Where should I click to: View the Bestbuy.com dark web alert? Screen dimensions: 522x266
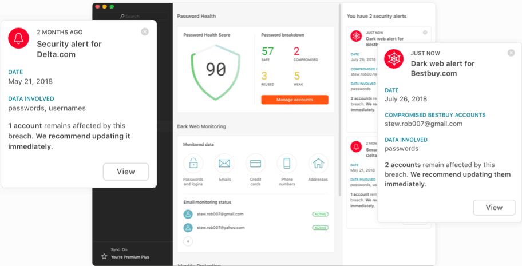click(x=494, y=208)
